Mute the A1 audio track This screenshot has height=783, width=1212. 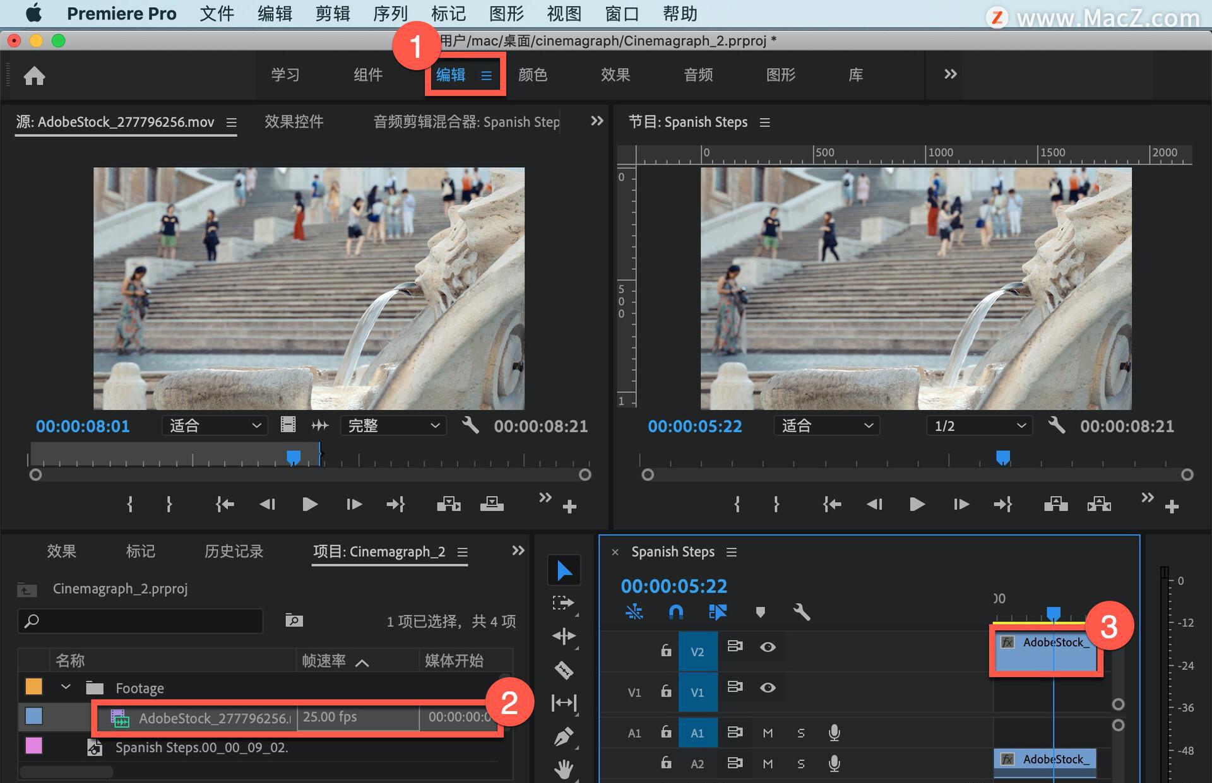(768, 733)
